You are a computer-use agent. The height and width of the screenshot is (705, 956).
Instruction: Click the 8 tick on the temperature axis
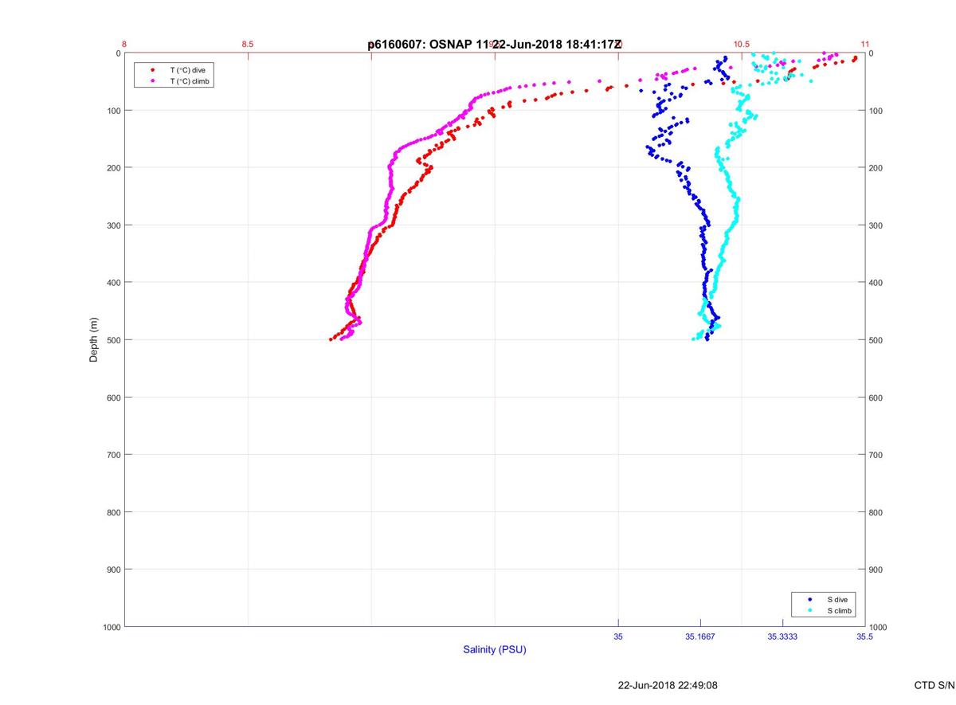[124, 45]
